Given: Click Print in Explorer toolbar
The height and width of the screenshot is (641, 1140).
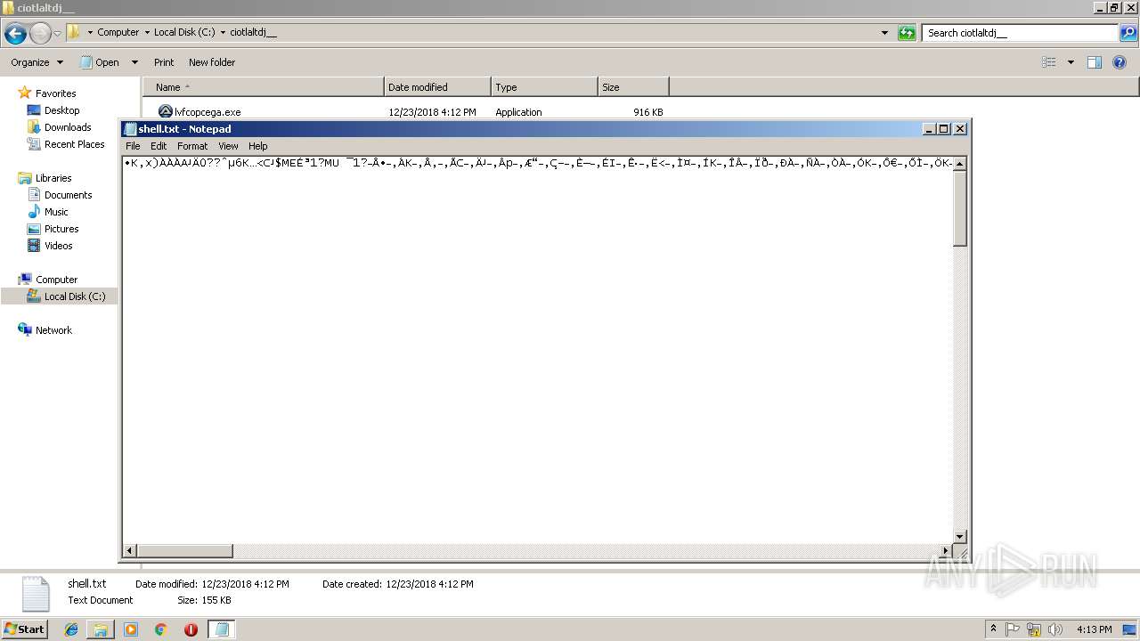Looking at the screenshot, I should 164,62.
